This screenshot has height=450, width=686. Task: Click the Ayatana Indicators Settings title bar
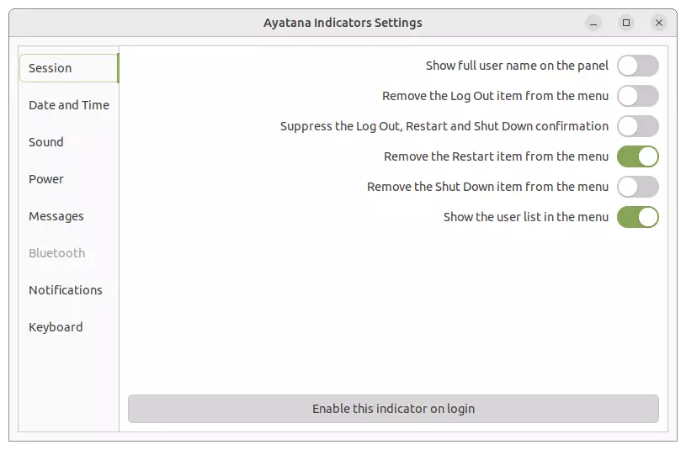pyautogui.click(x=343, y=23)
